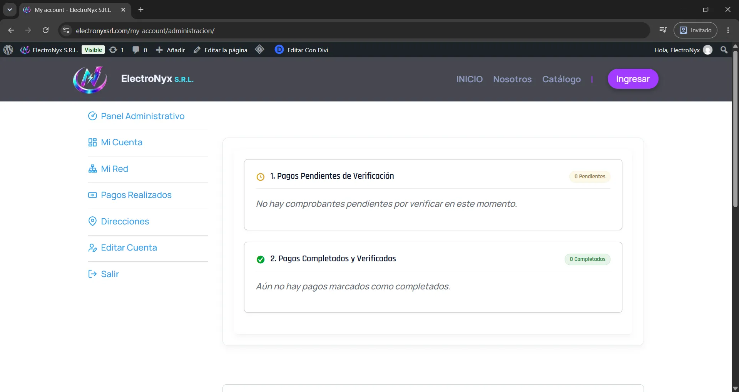Open a new browser tab
The height and width of the screenshot is (392, 739).
[141, 10]
